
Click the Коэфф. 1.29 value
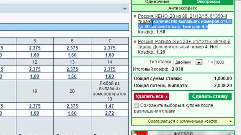(x=161, y=52)
